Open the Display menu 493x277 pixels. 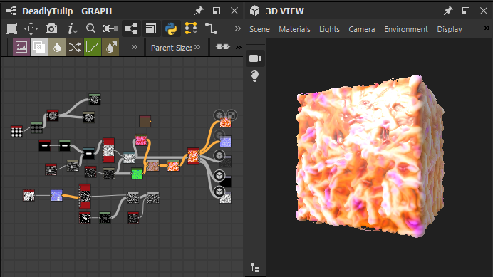tap(450, 29)
